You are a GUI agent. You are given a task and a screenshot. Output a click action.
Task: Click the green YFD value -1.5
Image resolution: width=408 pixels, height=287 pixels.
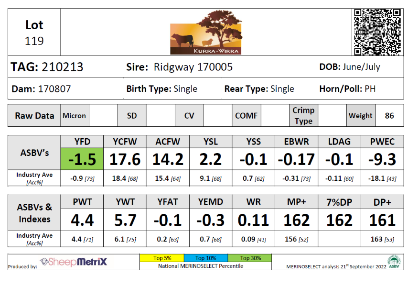(82, 159)
